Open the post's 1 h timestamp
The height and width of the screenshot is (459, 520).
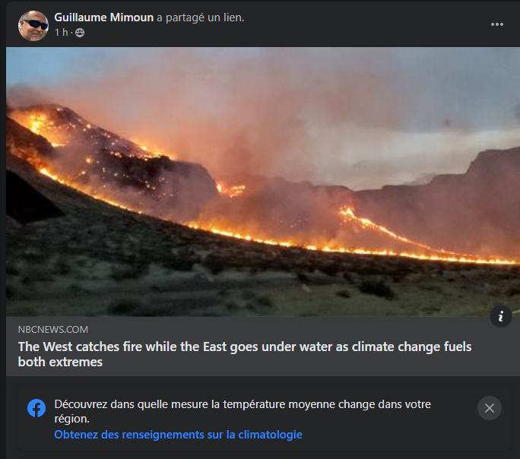[61, 33]
